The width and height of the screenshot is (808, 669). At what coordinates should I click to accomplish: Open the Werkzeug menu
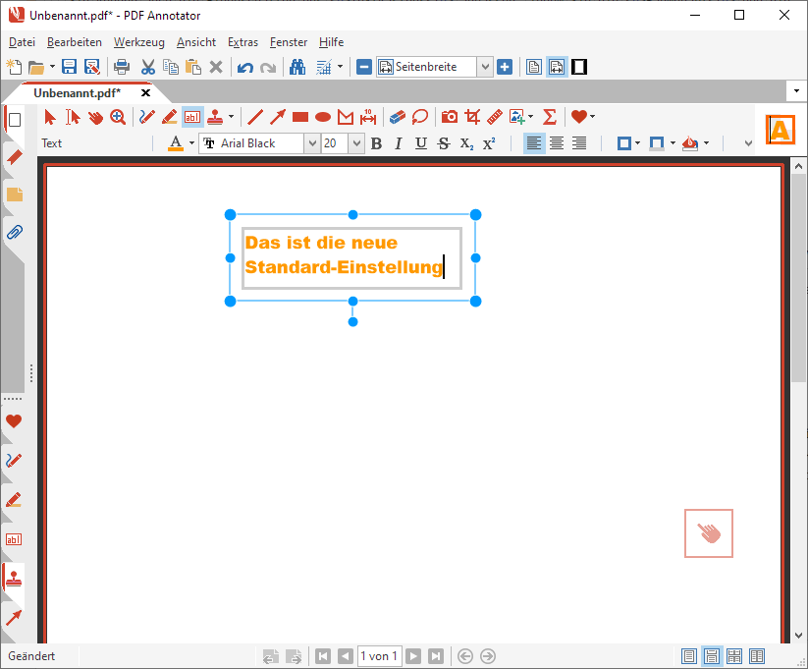(x=138, y=42)
